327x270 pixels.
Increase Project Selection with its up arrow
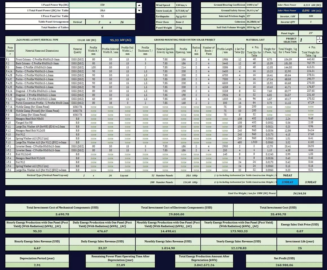319,38
